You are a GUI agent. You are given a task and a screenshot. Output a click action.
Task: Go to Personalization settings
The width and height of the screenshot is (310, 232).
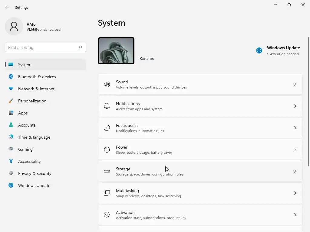pyautogui.click(x=32, y=101)
